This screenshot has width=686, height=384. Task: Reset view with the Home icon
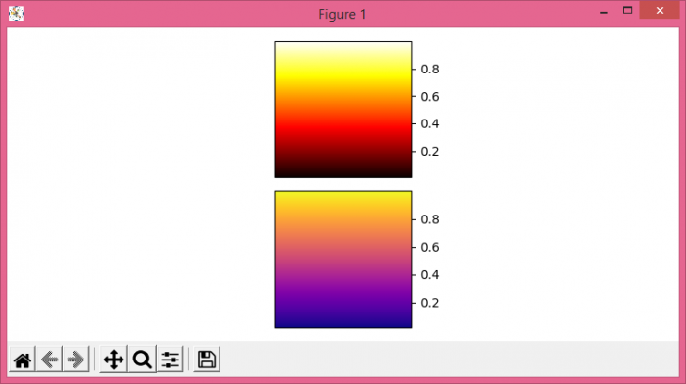point(23,360)
